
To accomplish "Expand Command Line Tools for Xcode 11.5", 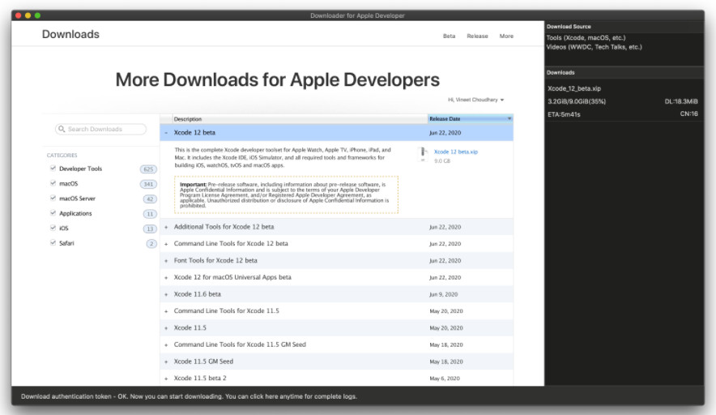I will click(x=166, y=311).
